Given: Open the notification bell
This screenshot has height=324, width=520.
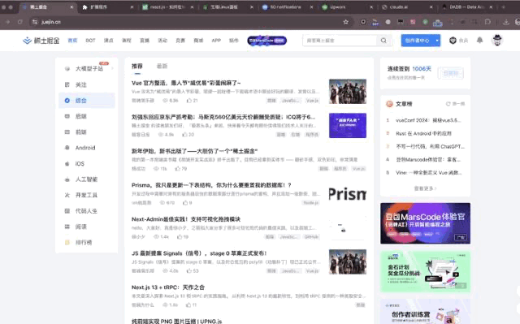Looking at the screenshot, I should [479, 40].
